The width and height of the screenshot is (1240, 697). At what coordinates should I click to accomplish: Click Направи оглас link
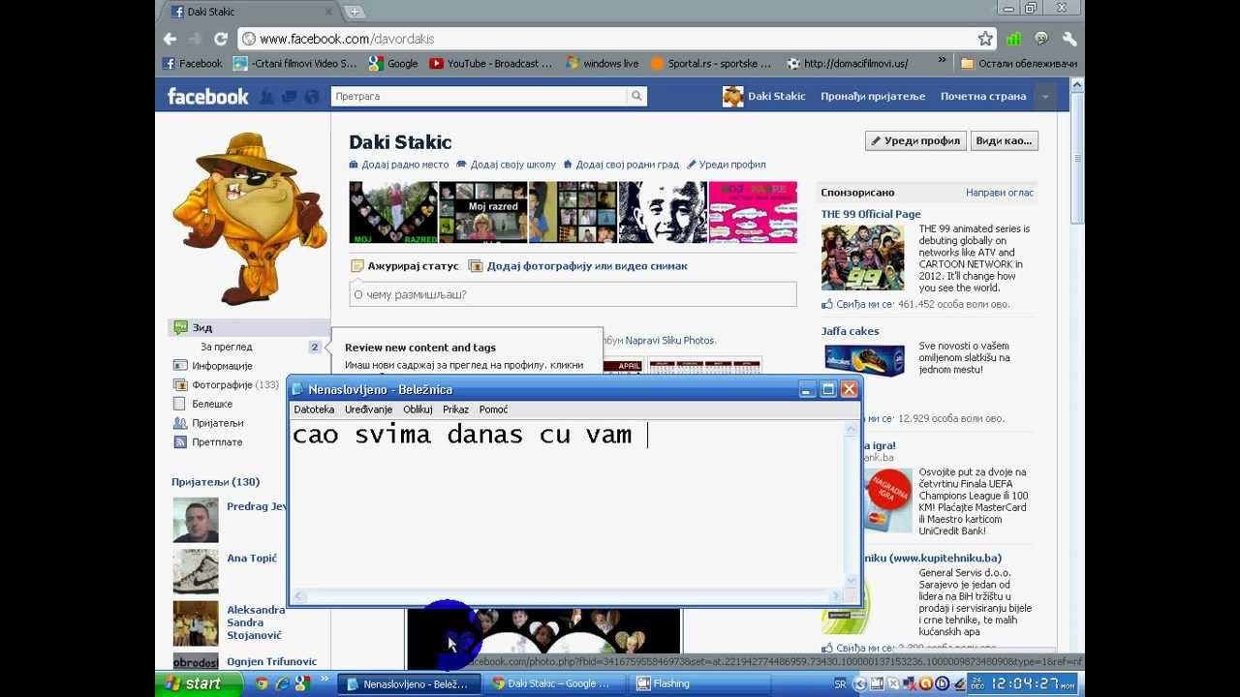1000,193
